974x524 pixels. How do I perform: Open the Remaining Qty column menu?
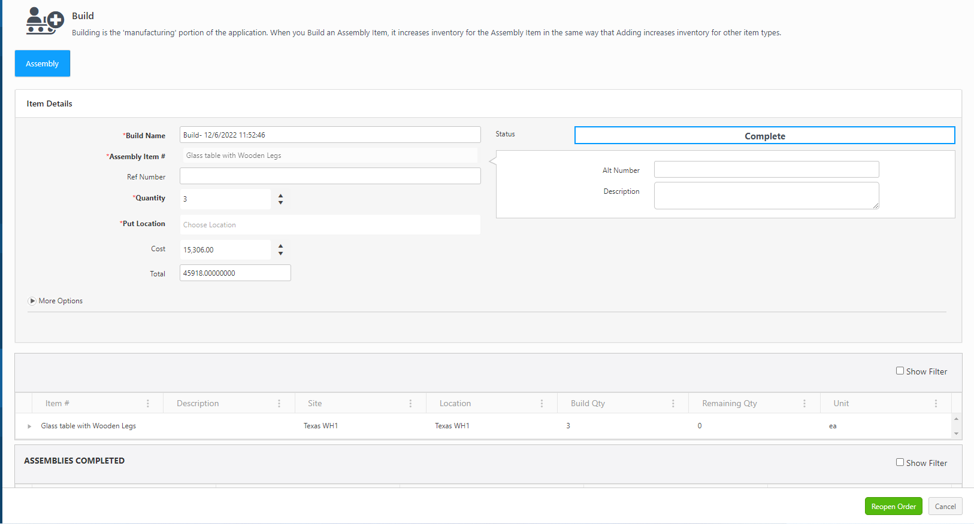point(804,404)
